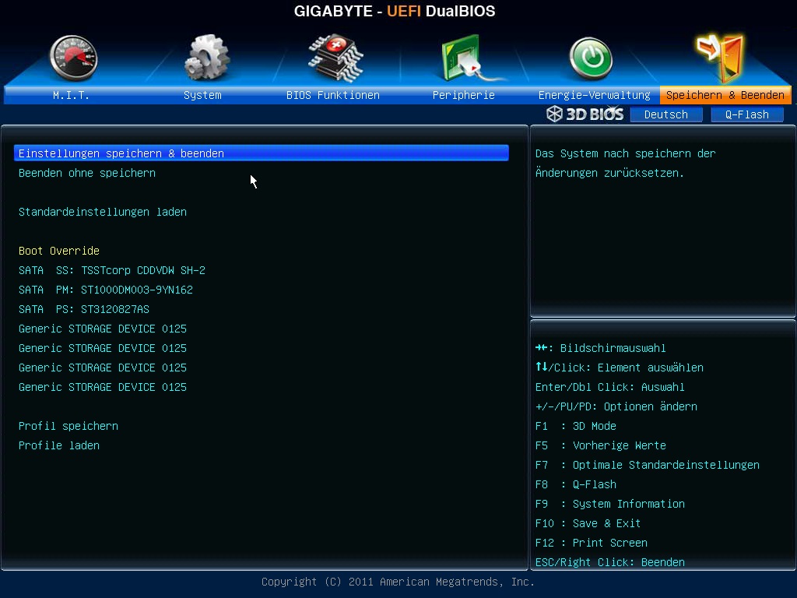
Task: Click the Bildschirmauswahl arrows hint
Action: pyautogui.click(x=600, y=348)
